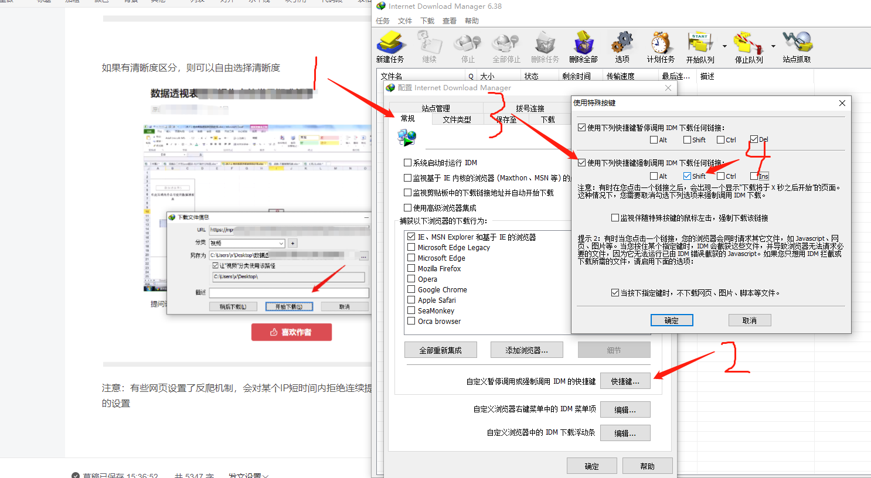The height and width of the screenshot is (478, 871).
Task: Open the 快捷键... button
Action: (625, 381)
